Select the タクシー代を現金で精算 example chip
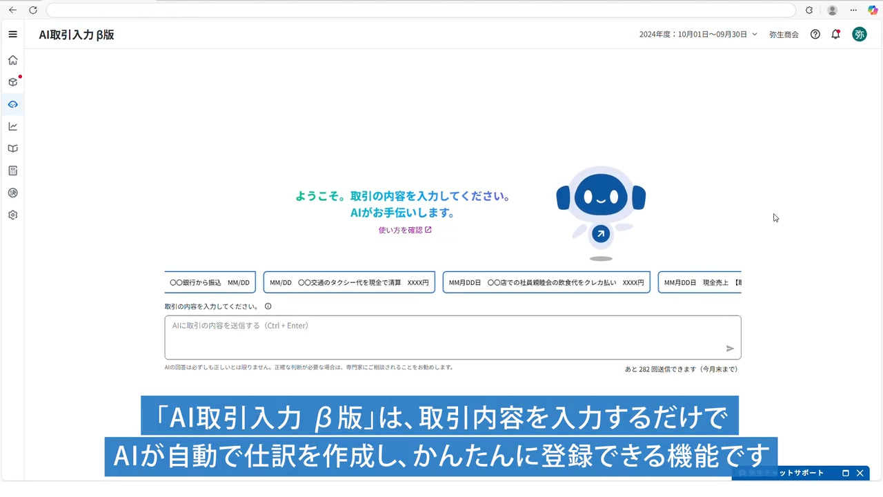 coord(349,282)
